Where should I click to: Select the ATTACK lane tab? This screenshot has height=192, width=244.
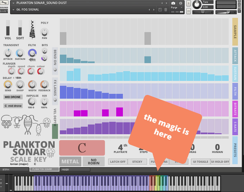click(x=235, y=56)
